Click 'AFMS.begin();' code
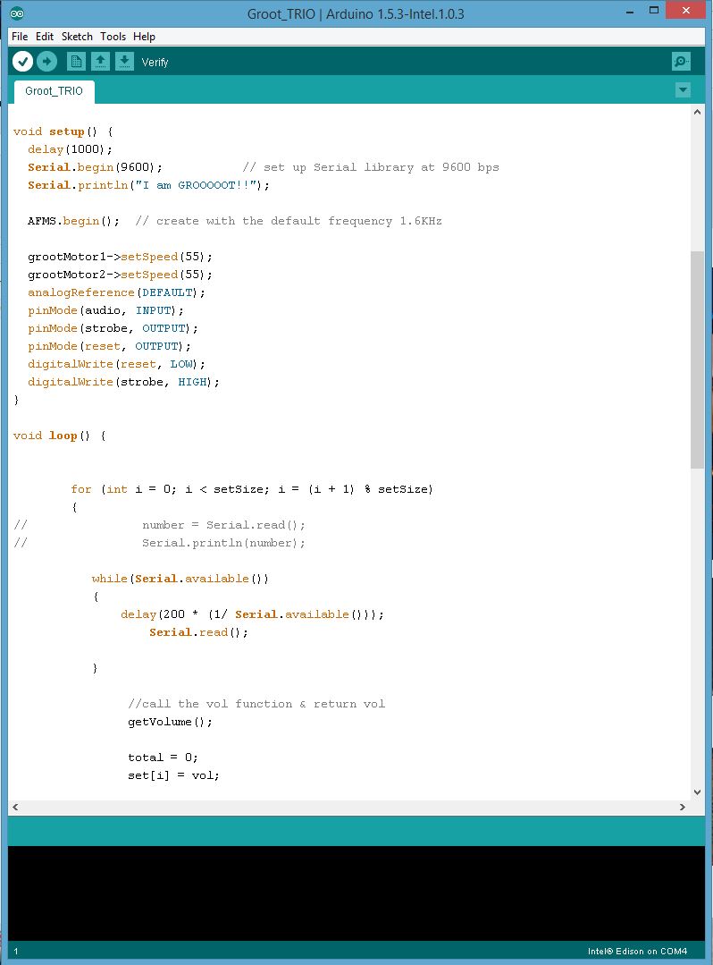The height and width of the screenshot is (965, 713). click(74, 221)
